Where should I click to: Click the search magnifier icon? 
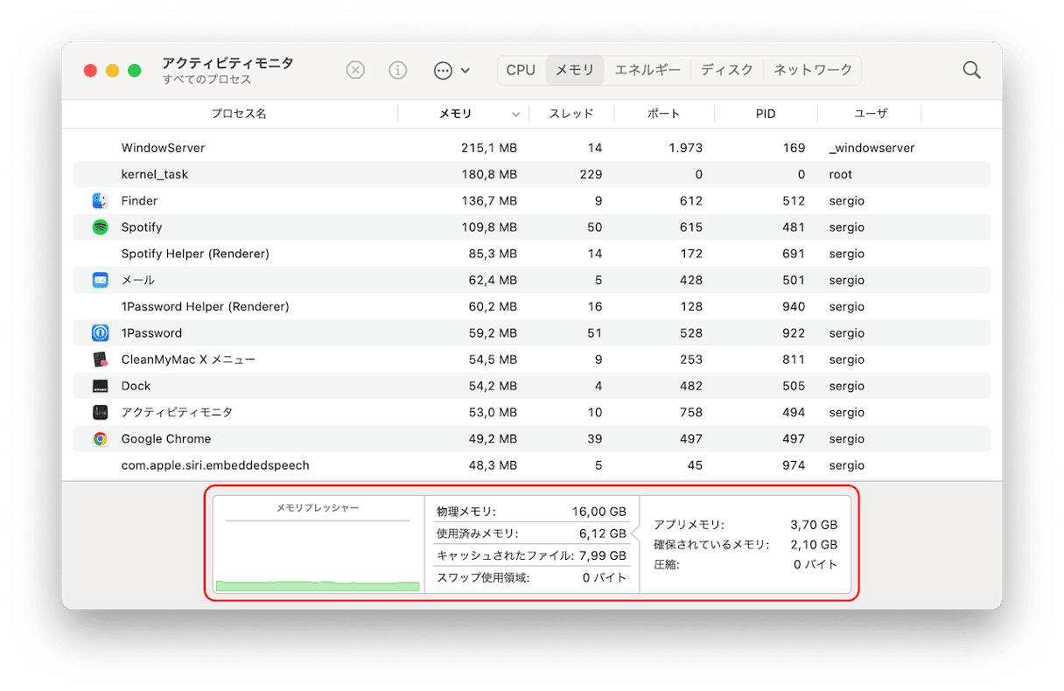click(x=971, y=70)
